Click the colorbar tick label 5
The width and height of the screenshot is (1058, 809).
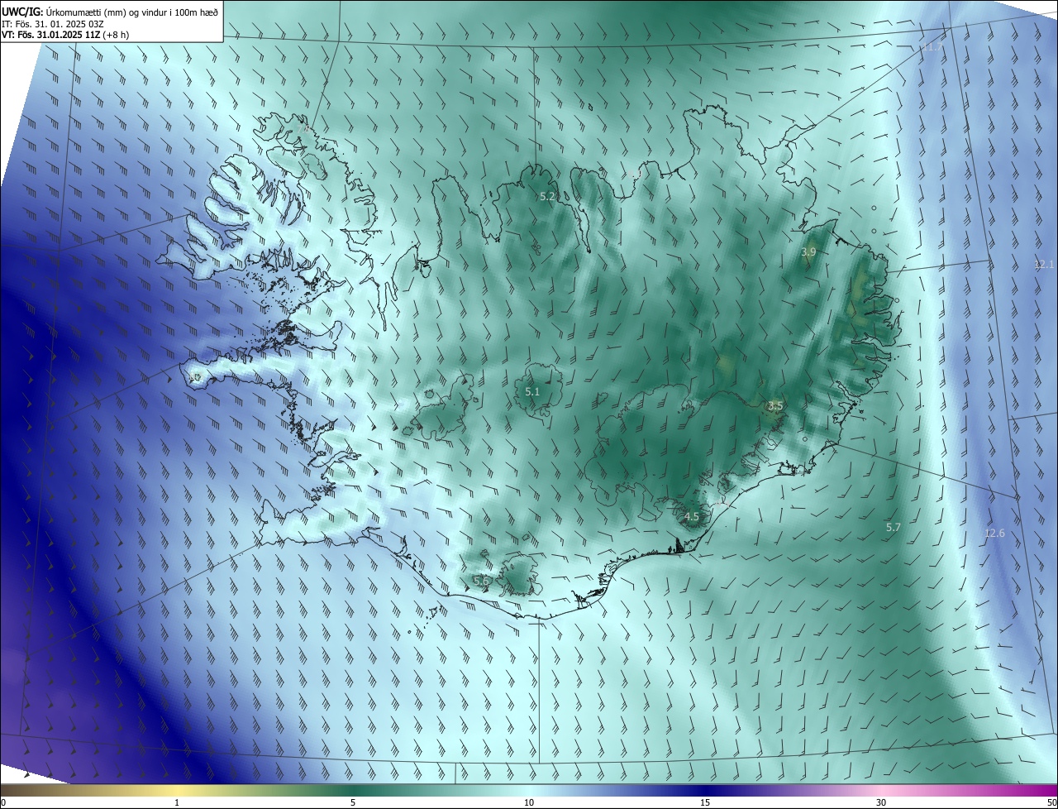(353, 803)
